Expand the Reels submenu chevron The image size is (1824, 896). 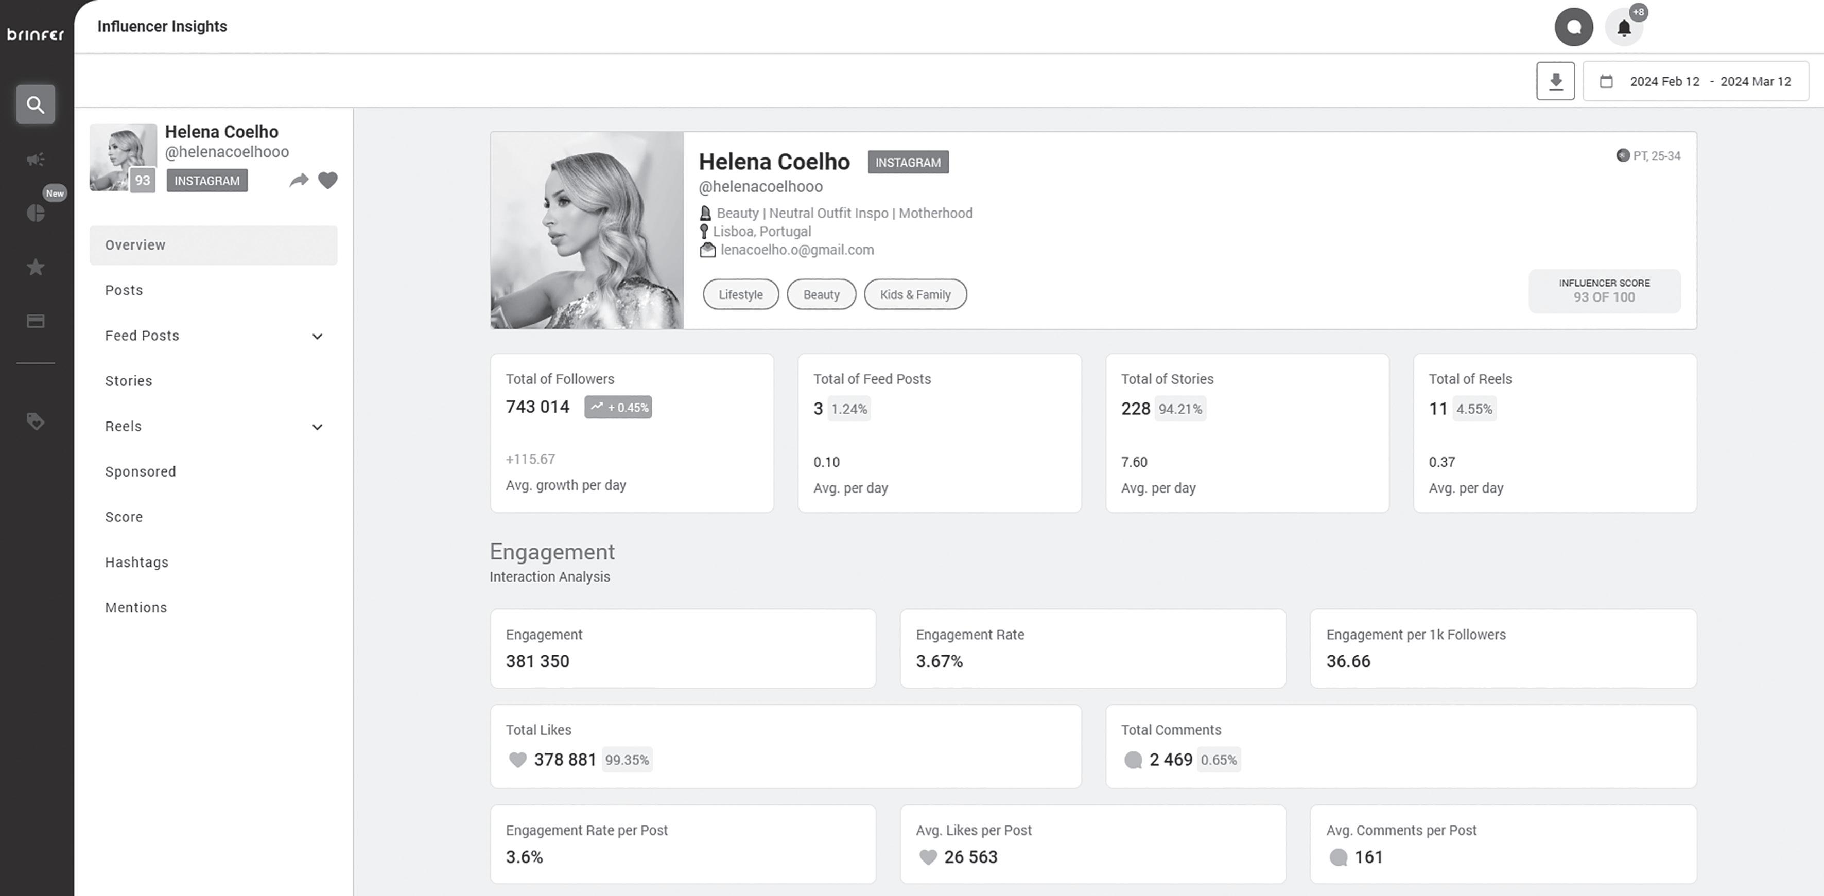(317, 427)
